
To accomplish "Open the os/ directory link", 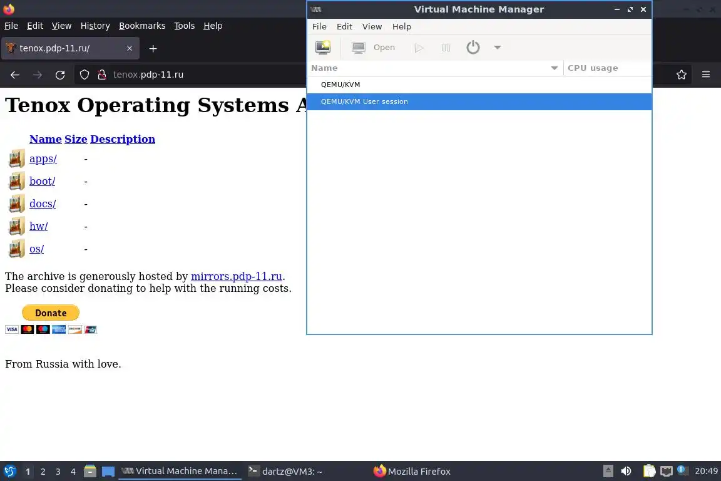I will click(x=37, y=249).
